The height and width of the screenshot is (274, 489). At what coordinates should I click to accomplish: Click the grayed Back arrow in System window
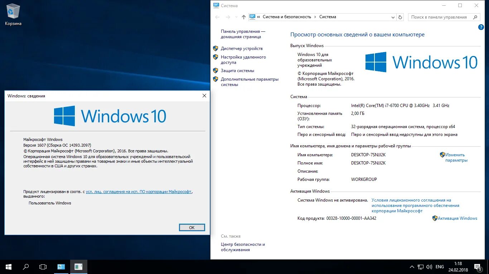coord(217,17)
